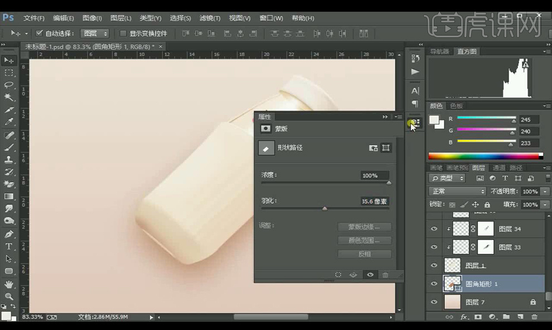Screen dimensions: 552x330
Task: Select the Lasso tool
Action: pos(9,85)
